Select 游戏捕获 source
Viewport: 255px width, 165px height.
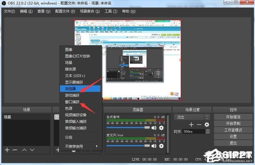pyautogui.click(x=72, y=95)
